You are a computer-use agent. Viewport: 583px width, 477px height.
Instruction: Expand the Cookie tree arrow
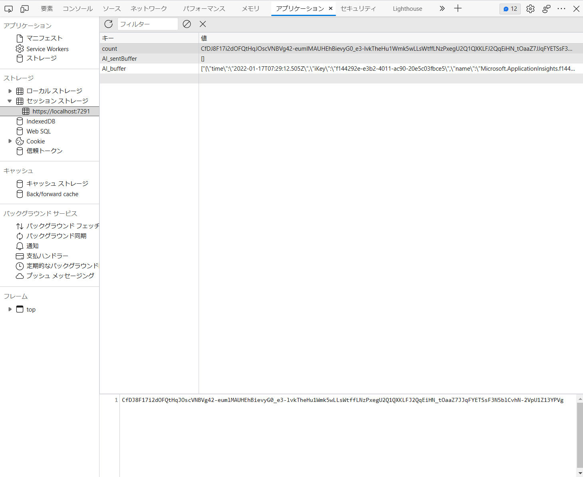click(x=10, y=141)
